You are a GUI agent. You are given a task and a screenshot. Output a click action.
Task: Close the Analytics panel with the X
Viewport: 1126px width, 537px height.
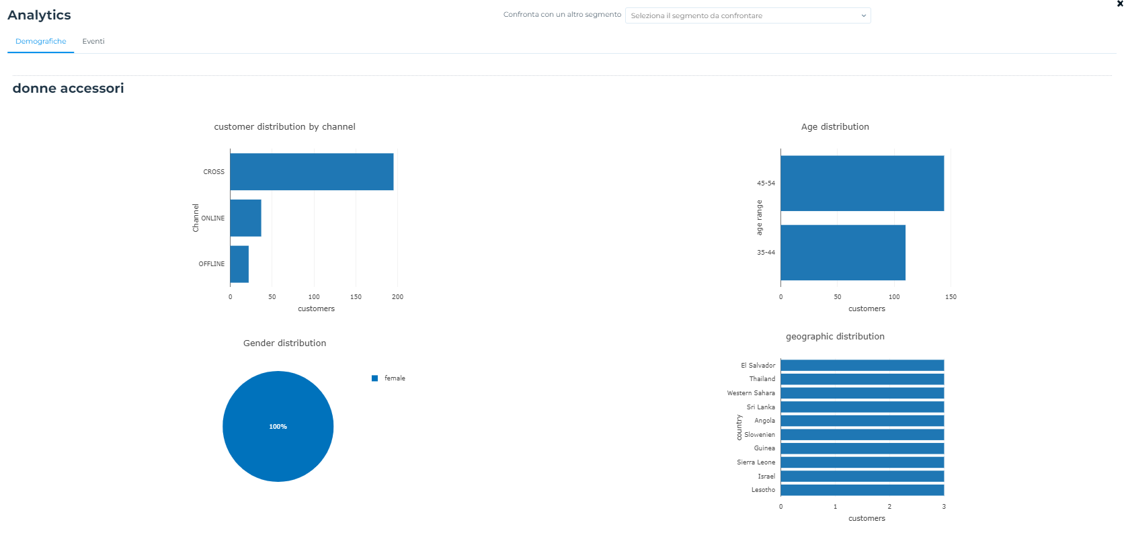tap(1120, 3)
